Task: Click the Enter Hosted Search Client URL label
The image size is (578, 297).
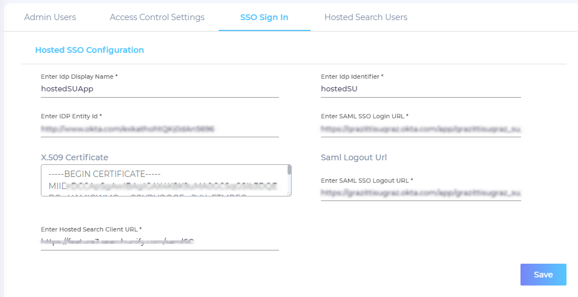Action: tap(91, 229)
